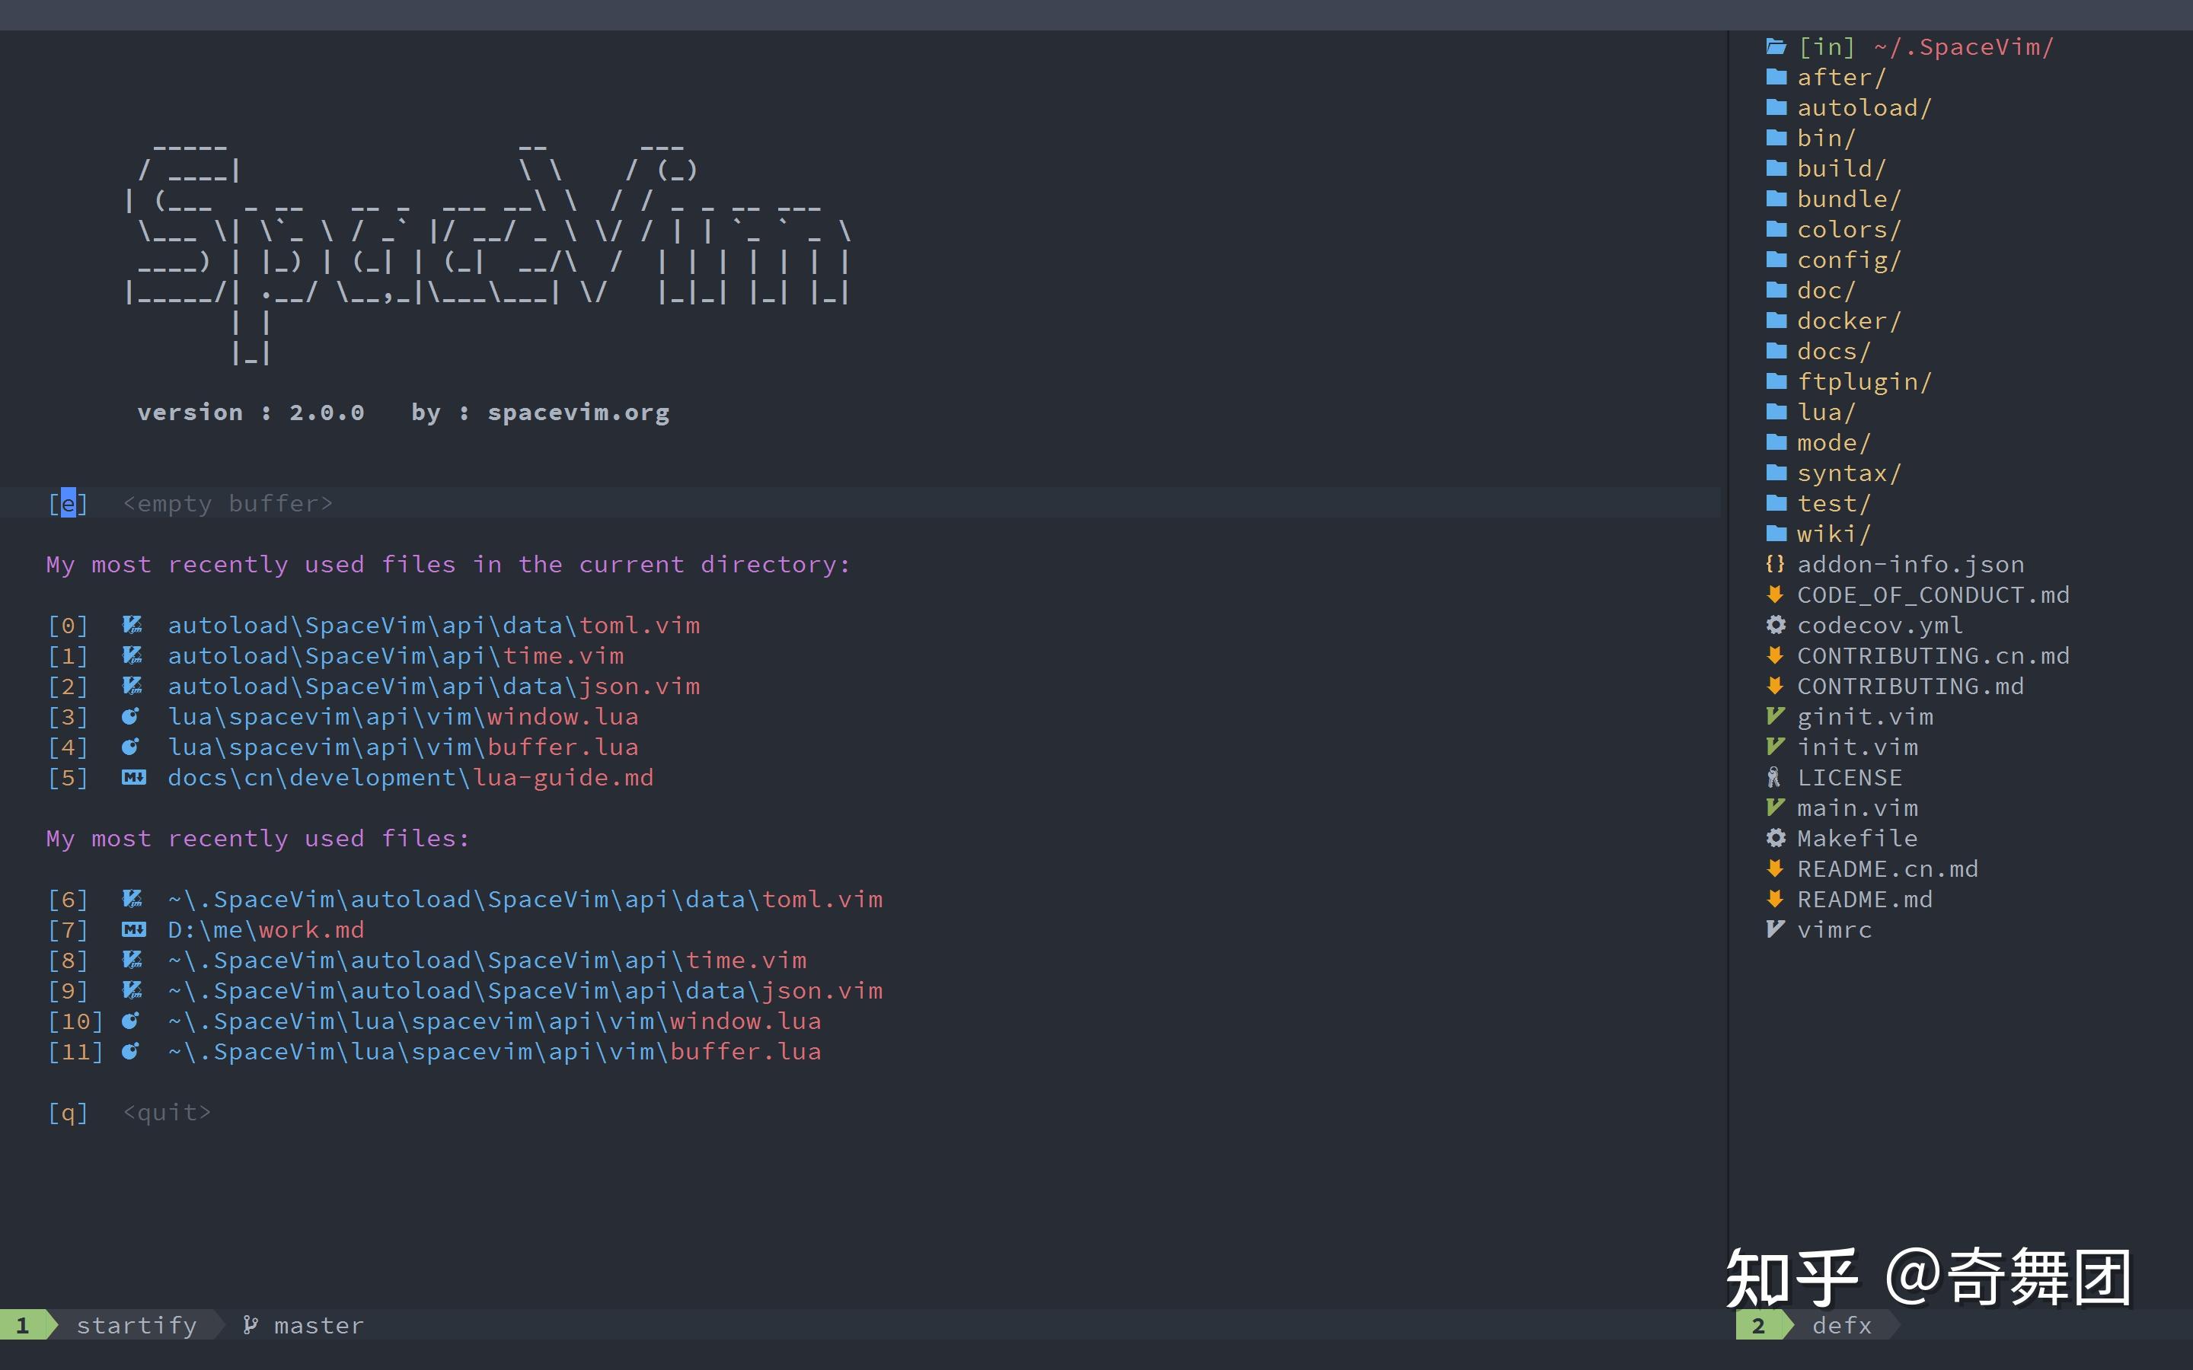
Task: Expand the syntax/ folder
Action: [1848, 473]
